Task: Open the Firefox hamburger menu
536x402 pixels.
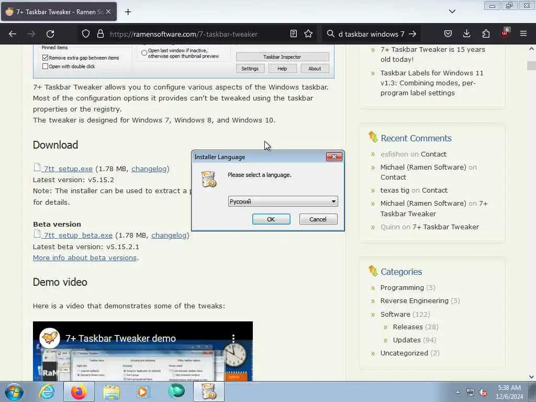Action: pos(523,33)
